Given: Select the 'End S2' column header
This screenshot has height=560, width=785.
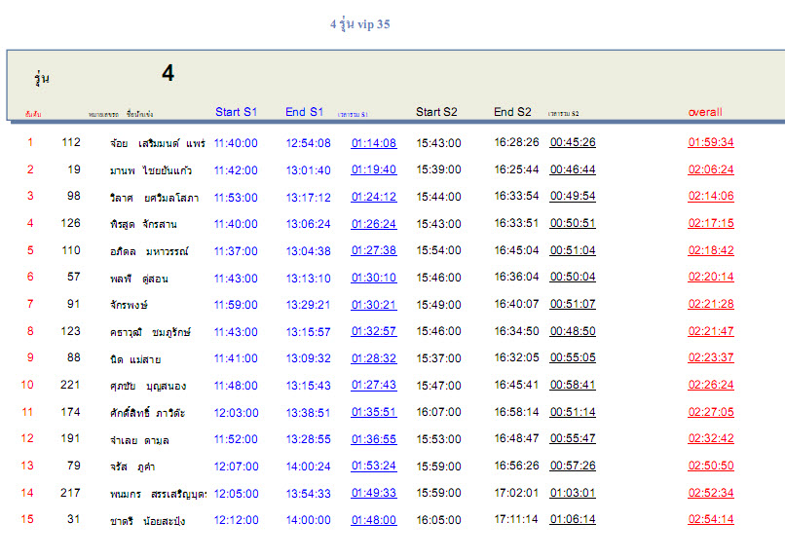Looking at the screenshot, I should [512, 112].
